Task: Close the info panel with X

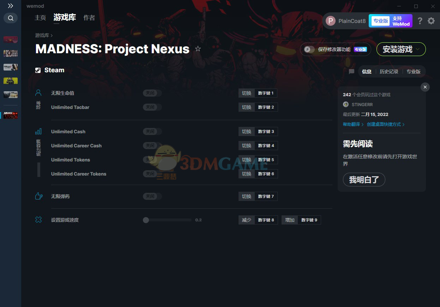Action: coord(425,87)
